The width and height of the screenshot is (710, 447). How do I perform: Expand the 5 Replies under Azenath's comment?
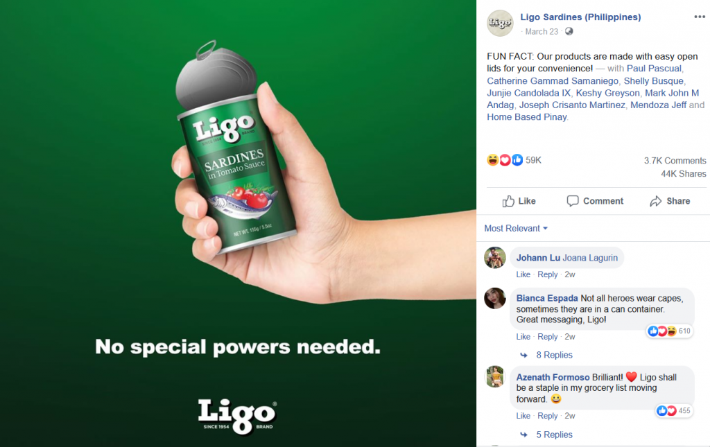point(554,435)
